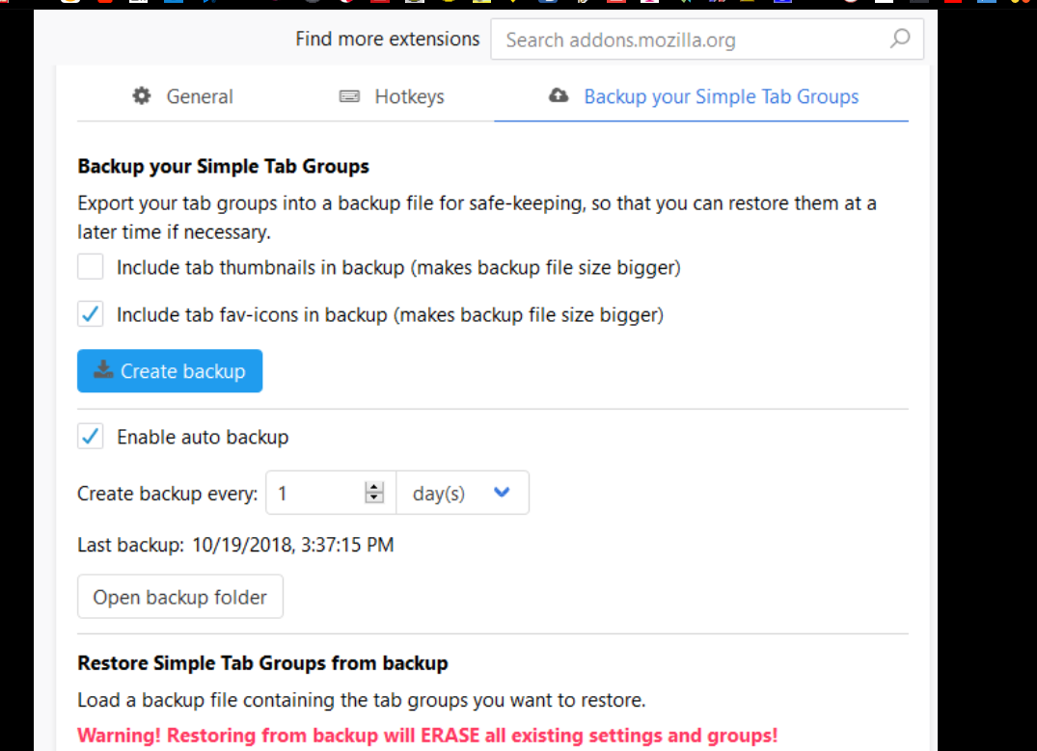Click the cloud upload icon on the Backup tab
Viewport: 1037px width, 751px height.
(558, 96)
